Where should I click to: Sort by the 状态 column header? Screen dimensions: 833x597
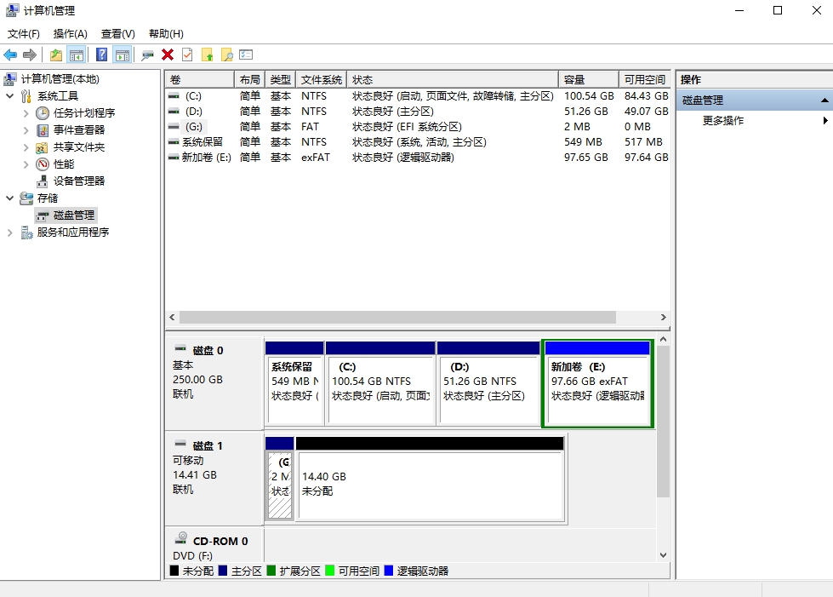(453, 80)
